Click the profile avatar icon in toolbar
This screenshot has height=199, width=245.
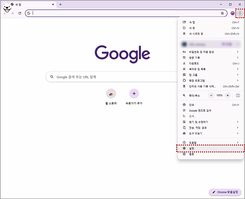click(x=232, y=13)
